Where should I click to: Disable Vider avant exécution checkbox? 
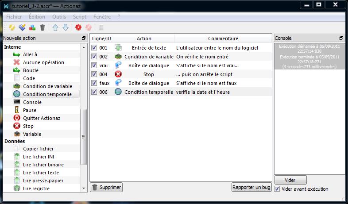point(277,189)
